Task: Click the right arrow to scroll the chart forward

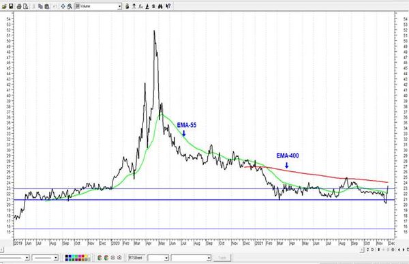Action: [x=404, y=250]
